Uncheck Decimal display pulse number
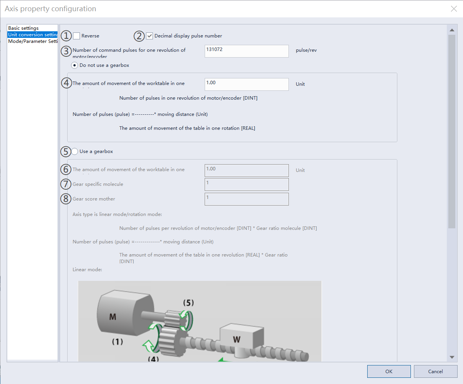This screenshot has width=463, height=384. [x=149, y=36]
